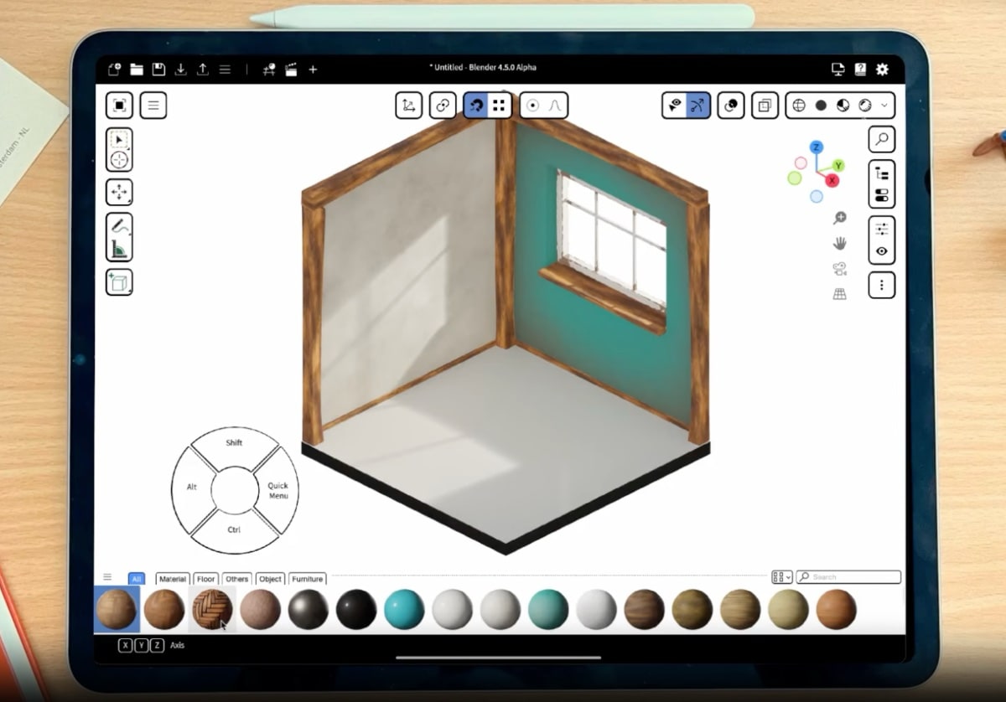
Task: Select the Measure tool
Action: (119, 248)
